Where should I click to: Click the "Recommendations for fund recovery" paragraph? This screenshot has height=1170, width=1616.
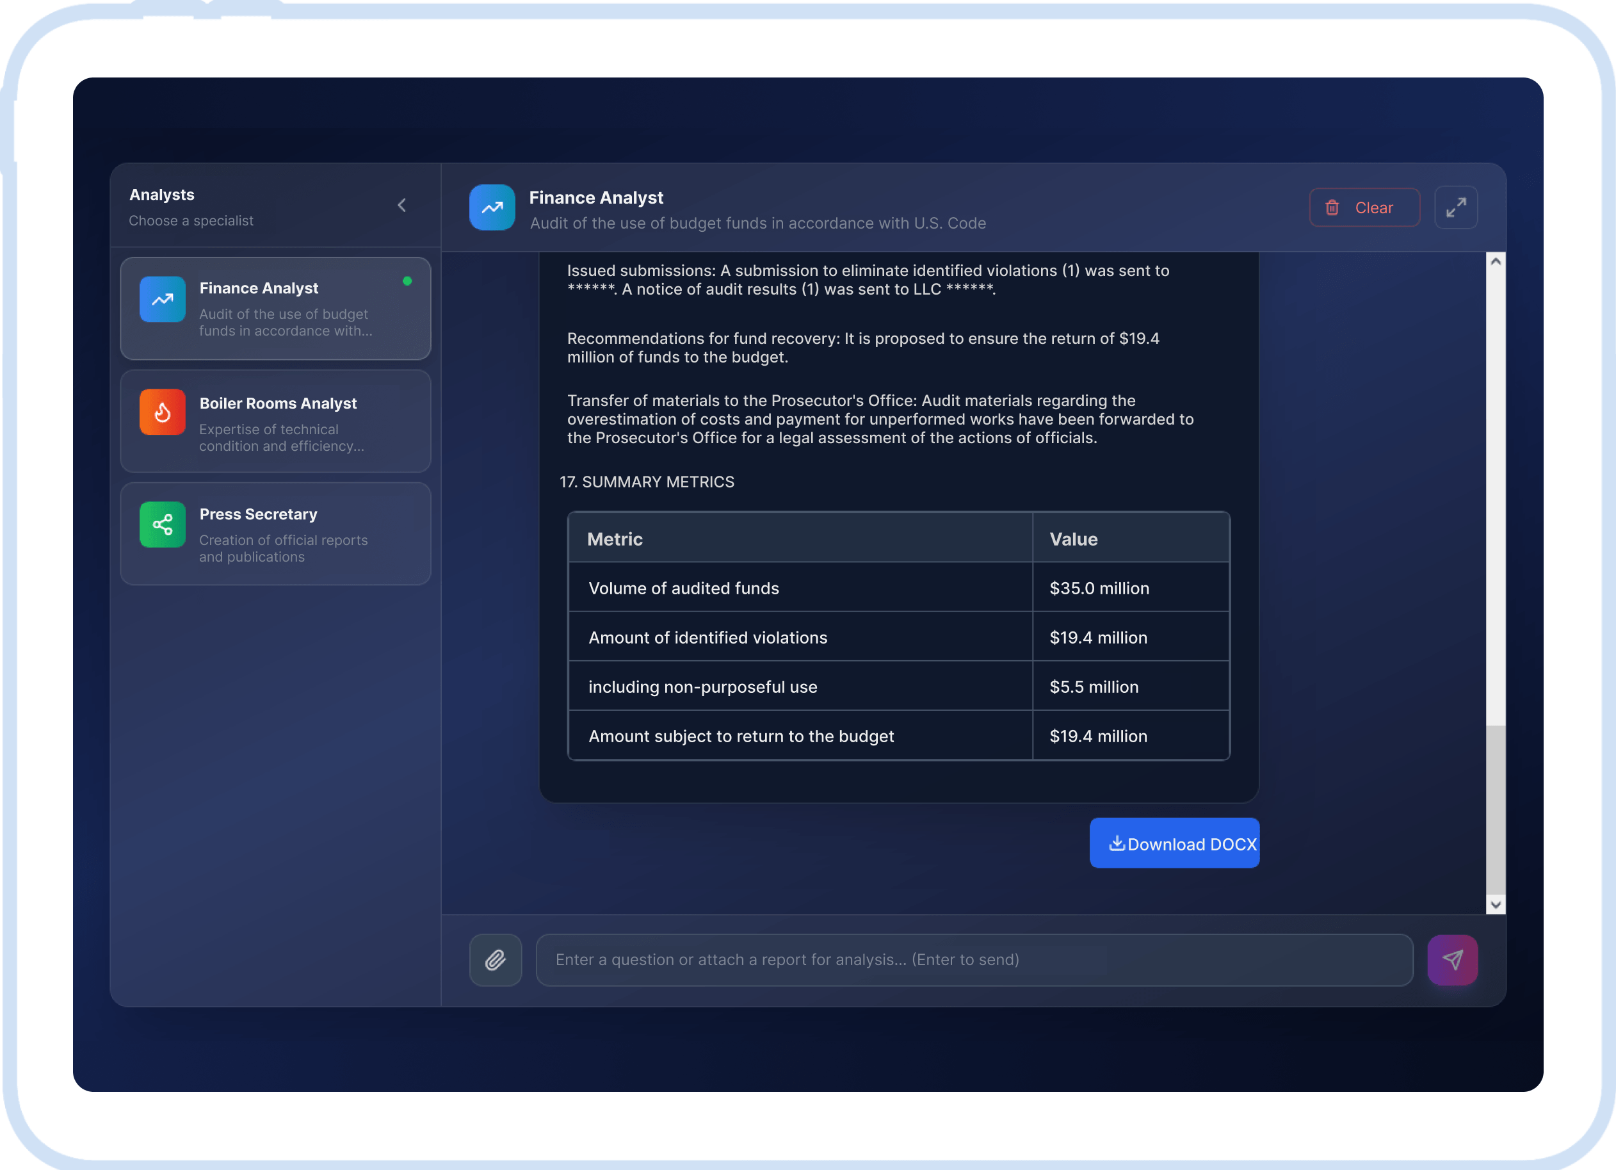863,348
